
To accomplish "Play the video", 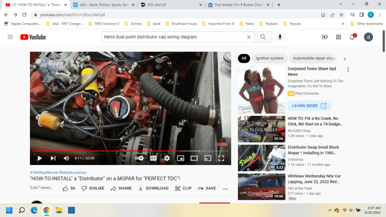I will 40,158.
